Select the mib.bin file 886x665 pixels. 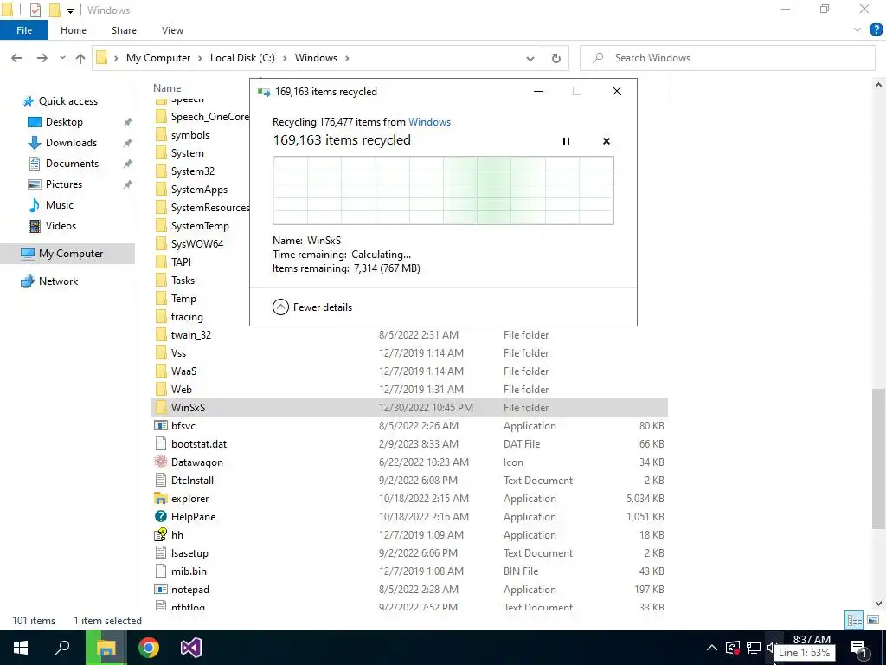[189, 571]
